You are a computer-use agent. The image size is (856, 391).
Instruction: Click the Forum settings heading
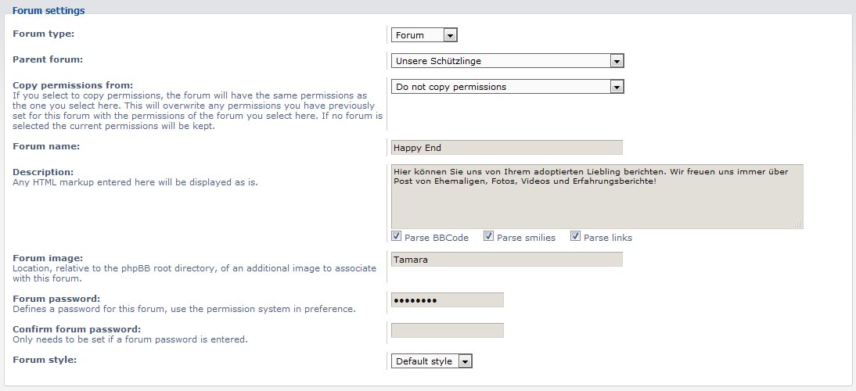click(49, 10)
